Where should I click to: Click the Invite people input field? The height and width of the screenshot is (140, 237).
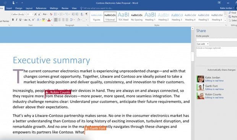(x=216, y=40)
